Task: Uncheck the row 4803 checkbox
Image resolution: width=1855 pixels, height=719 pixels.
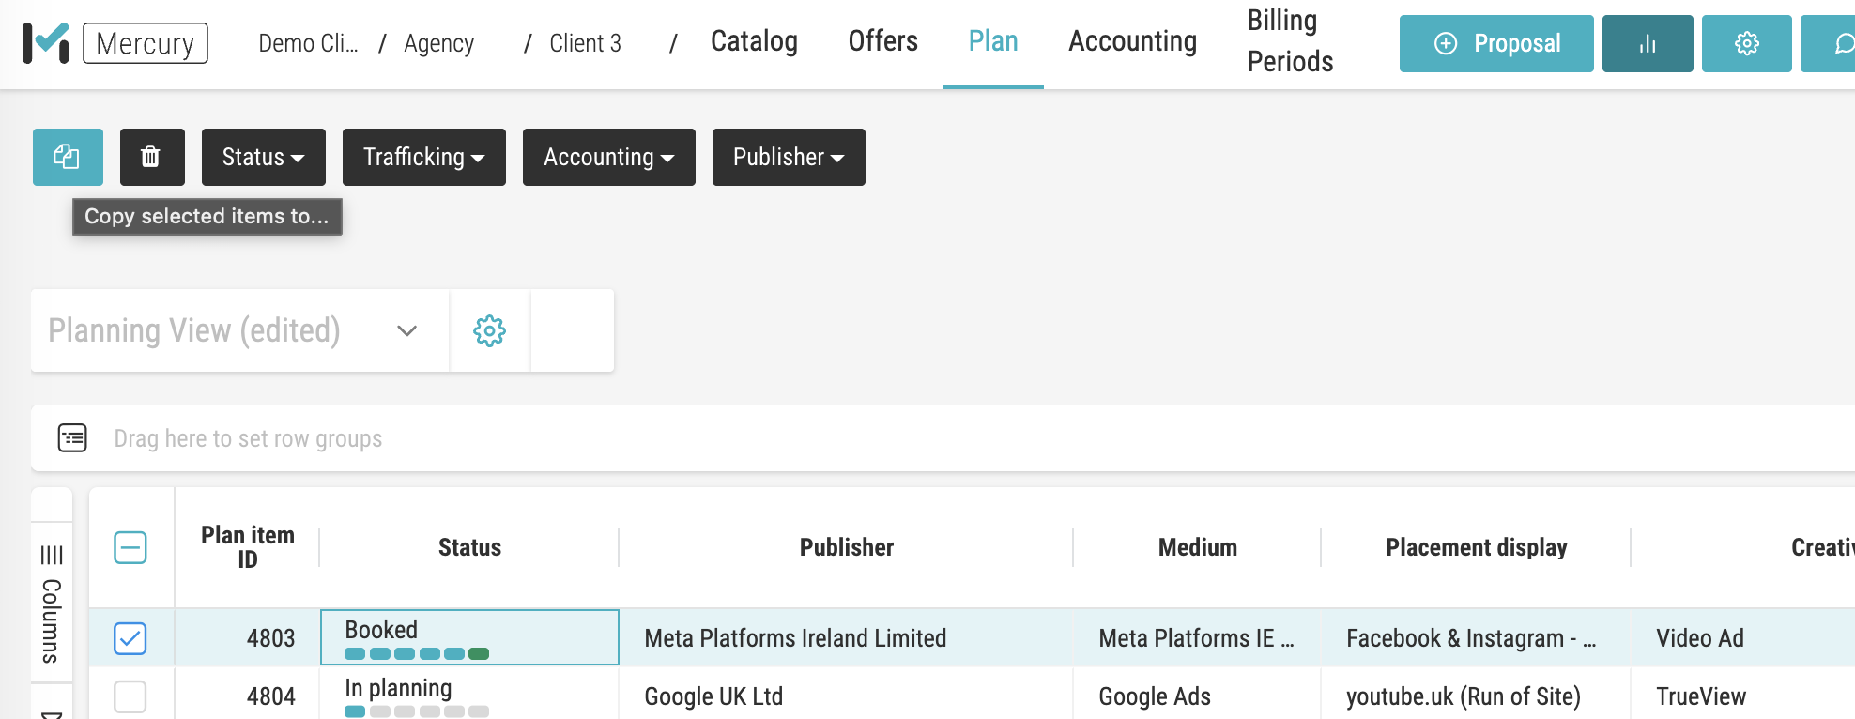Action: coord(130,638)
